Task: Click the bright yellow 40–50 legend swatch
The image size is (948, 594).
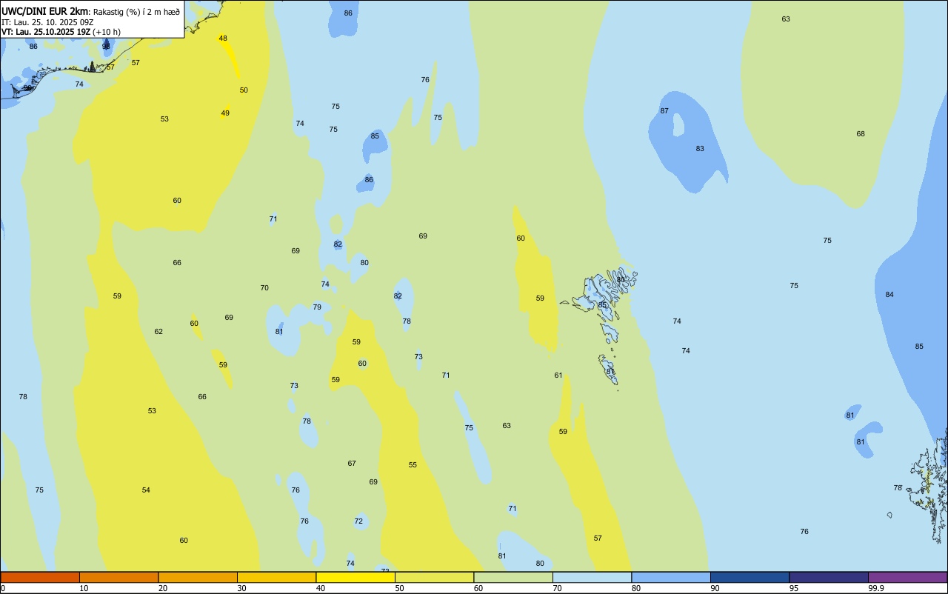Action: coord(355,577)
